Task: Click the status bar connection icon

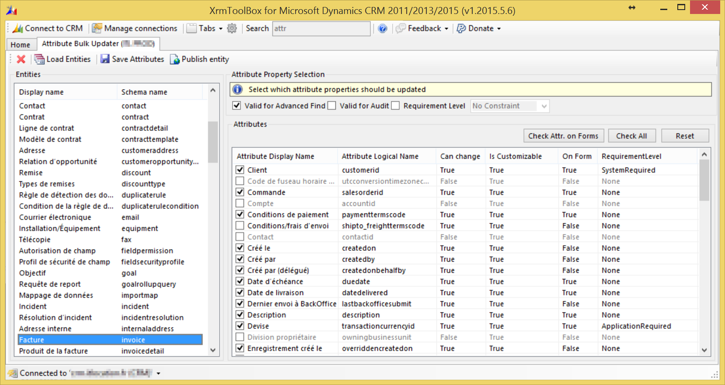Action: [13, 373]
